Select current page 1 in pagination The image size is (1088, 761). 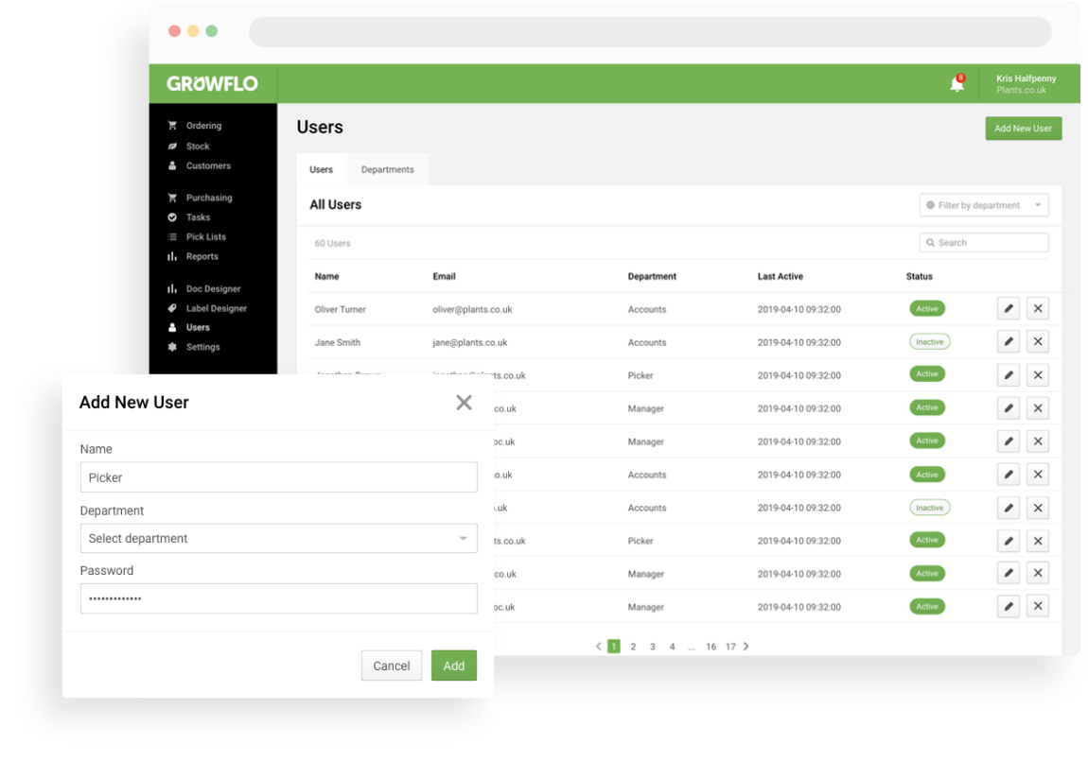click(613, 647)
